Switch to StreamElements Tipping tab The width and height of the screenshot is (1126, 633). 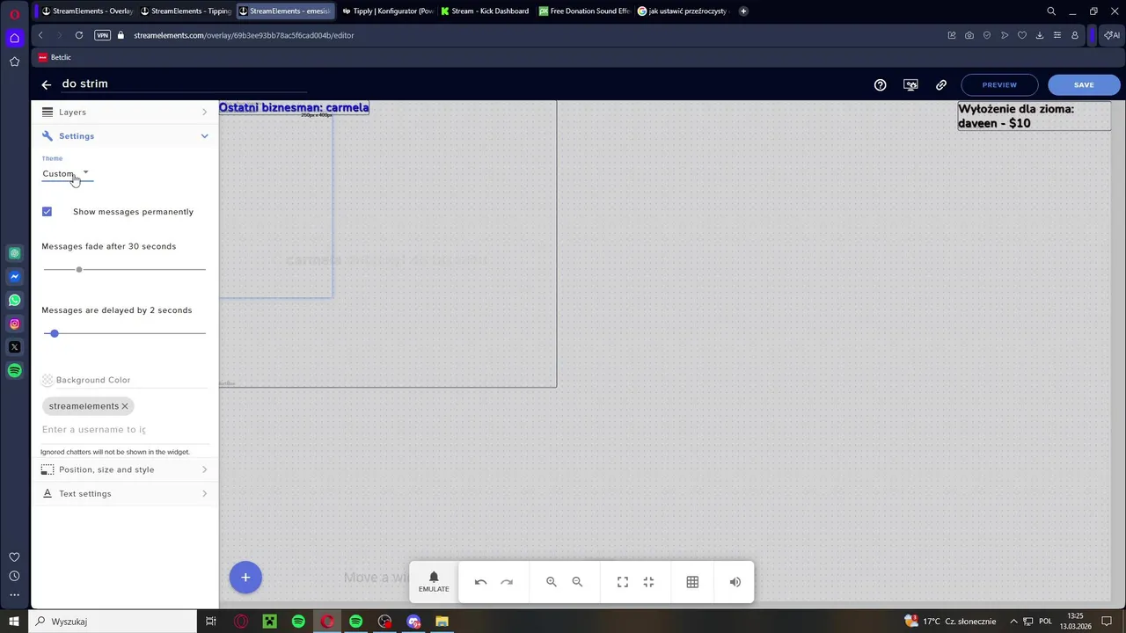186,11
